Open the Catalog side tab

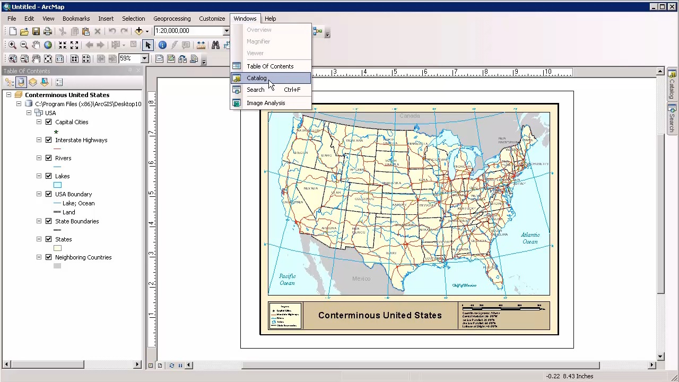point(672,84)
